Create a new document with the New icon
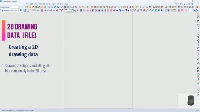200x112 pixels. (25, 7)
